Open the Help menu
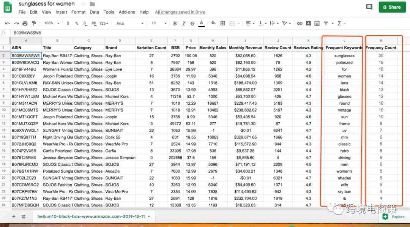 [x=144, y=12]
